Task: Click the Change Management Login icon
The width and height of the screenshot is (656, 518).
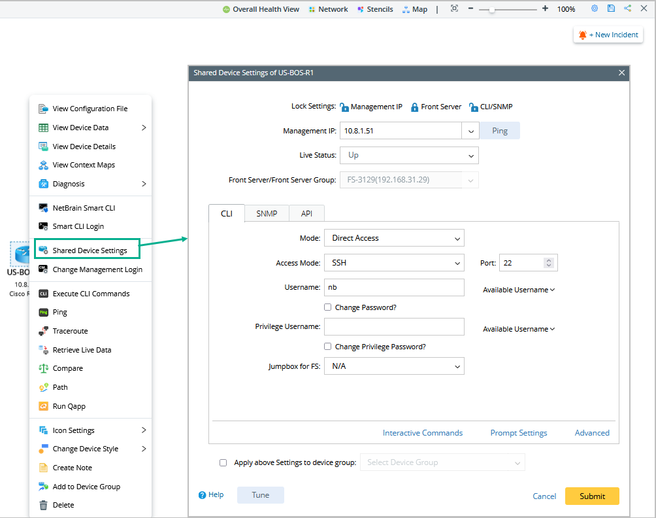Action: pos(44,269)
